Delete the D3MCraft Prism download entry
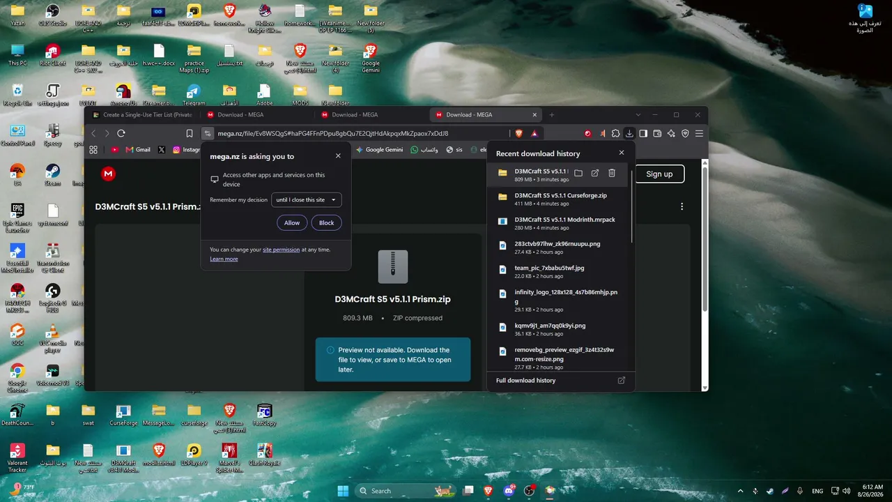The height and width of the screenshot is (502, 892). click(612, 173)
